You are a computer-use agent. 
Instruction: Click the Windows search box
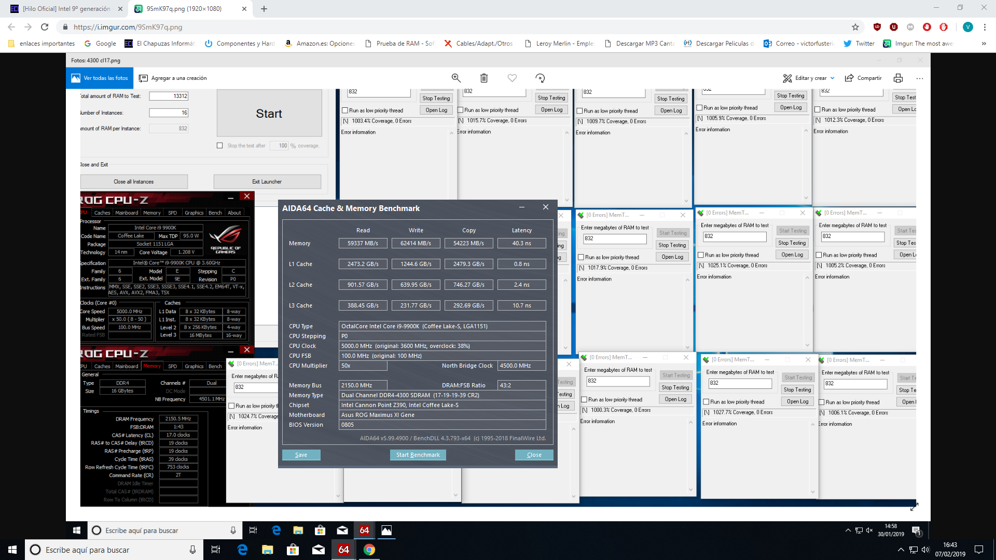coord(114,550)
